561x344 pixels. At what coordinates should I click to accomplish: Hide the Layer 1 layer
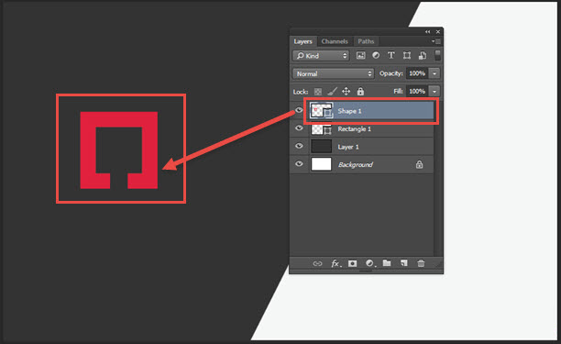299,146
